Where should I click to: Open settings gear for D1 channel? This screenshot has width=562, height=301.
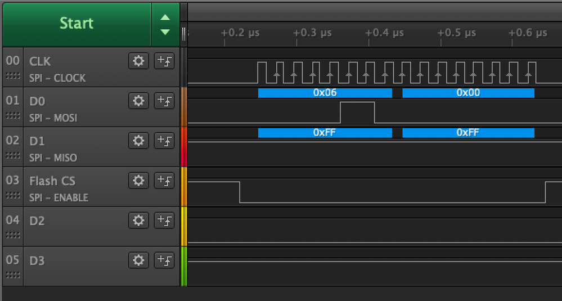point(138,141)
